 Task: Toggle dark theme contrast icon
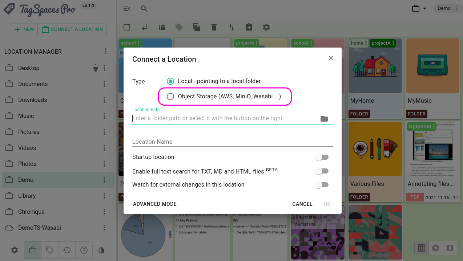click(101, 250)
